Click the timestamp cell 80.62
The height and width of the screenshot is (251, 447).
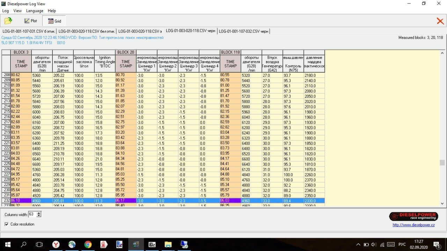point(21,75)
